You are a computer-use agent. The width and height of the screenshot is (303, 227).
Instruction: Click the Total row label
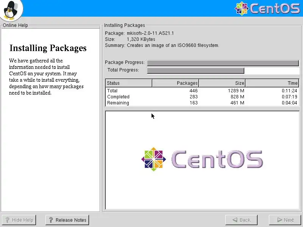112,91
